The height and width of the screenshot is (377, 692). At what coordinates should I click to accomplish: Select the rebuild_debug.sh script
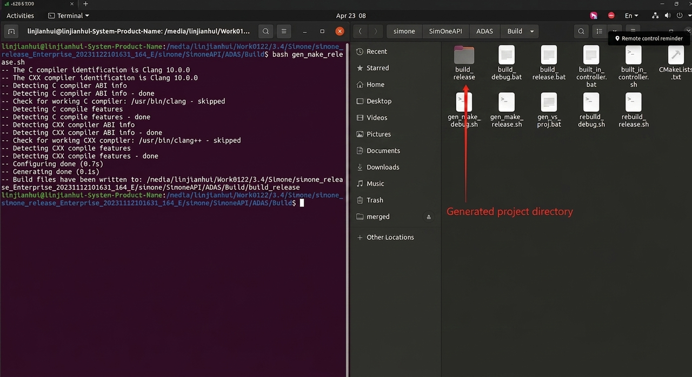pos(591,110)
